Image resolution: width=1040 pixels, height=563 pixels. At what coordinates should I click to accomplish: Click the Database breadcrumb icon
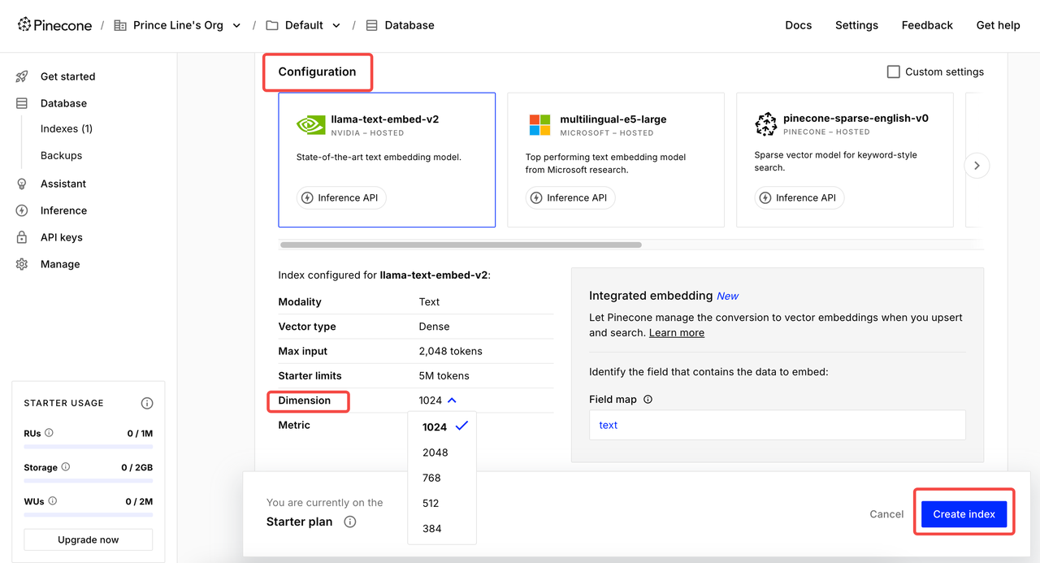[x=371, y=25]
